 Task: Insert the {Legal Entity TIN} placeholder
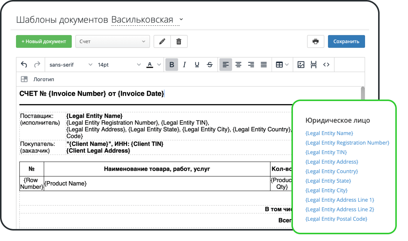[326, 152]
